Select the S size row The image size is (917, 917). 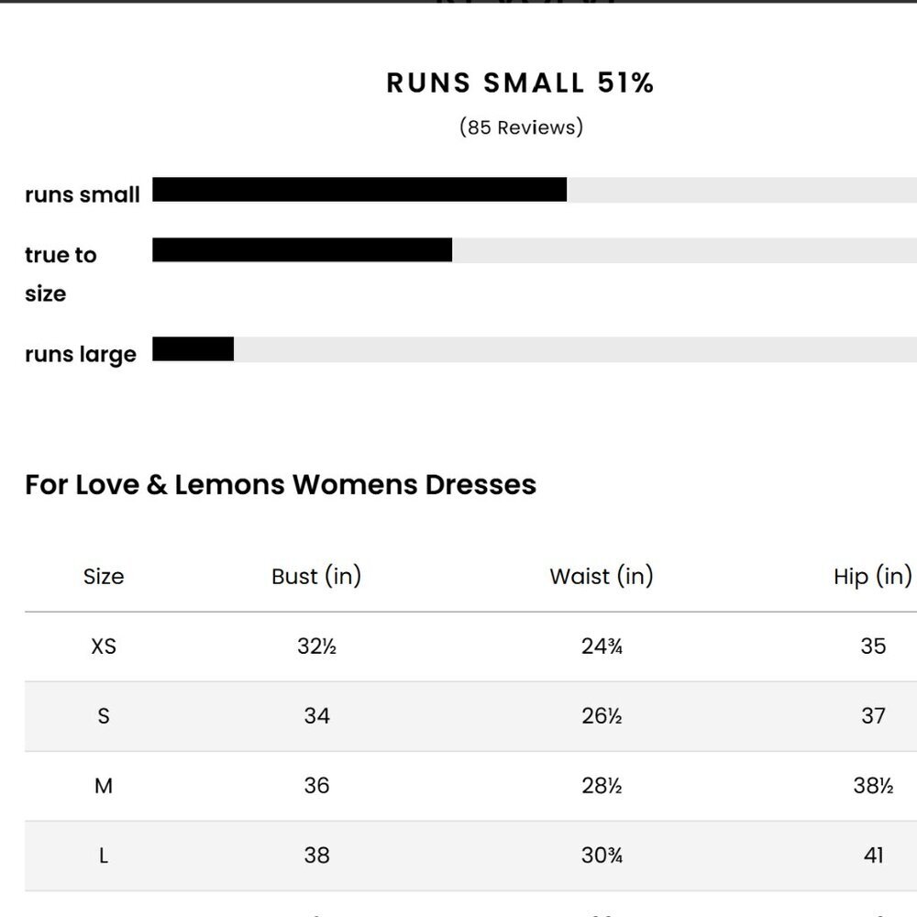470,716
